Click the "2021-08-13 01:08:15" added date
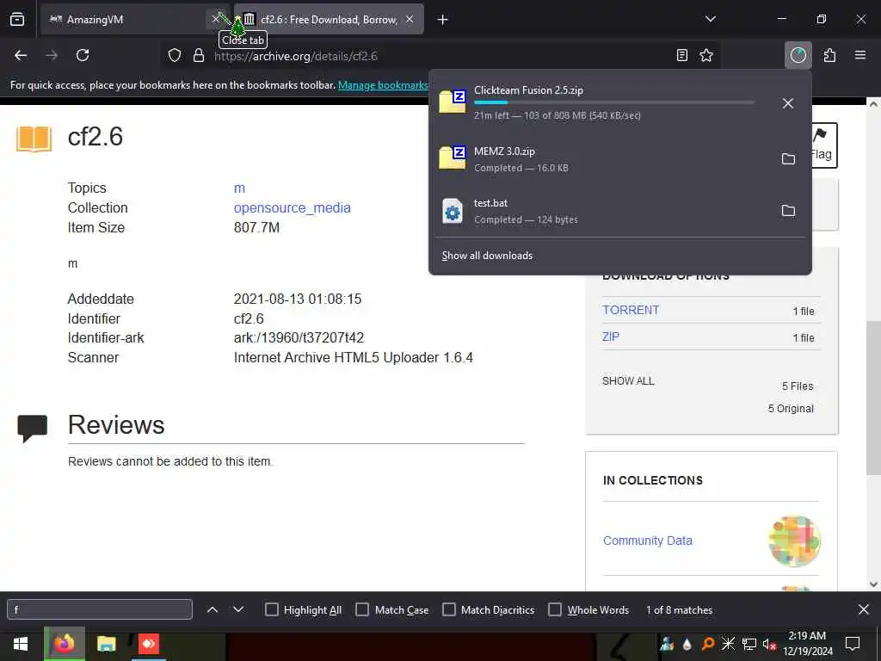This screenshot has height=661, width=881. pyautogui.click(x=298, y=299)
